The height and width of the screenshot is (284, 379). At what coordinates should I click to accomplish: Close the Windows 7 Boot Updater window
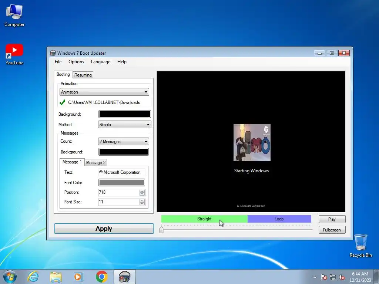[344, 53]
